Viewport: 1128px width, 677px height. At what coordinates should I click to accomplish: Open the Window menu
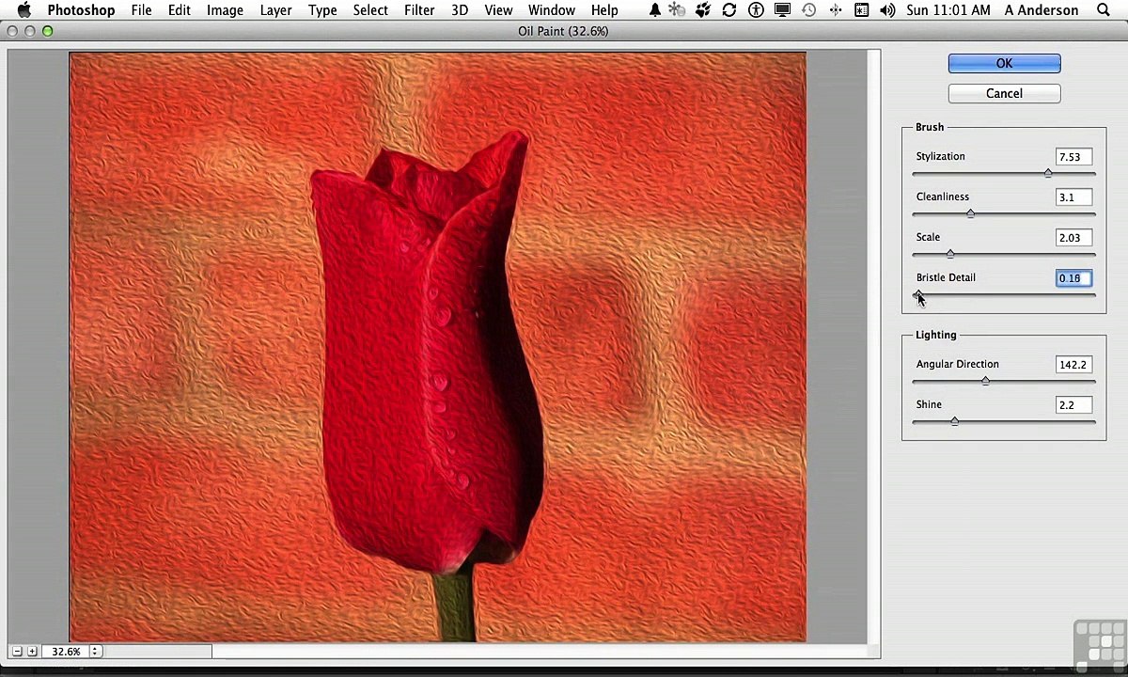coord(552,10)
